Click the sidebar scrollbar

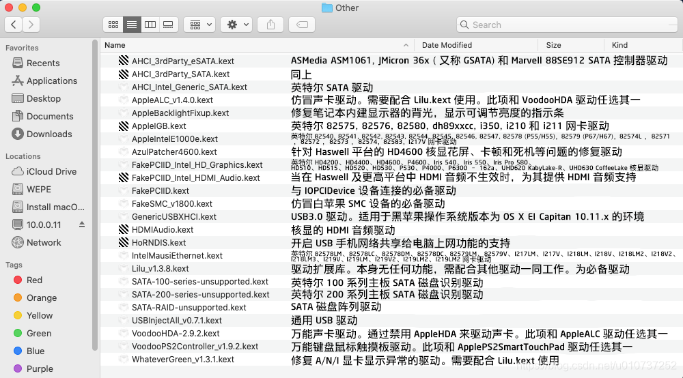[95, 195]
